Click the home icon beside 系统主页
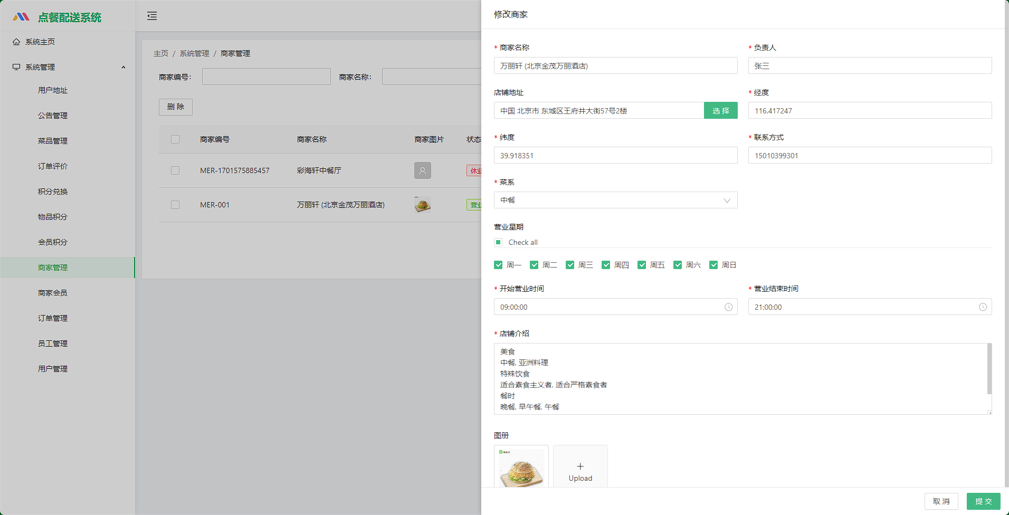Screen dimensions: 1009x515 pos(16,42)
